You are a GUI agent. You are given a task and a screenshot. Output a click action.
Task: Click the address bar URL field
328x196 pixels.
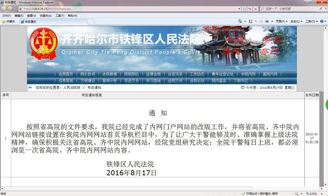(130, 9)
